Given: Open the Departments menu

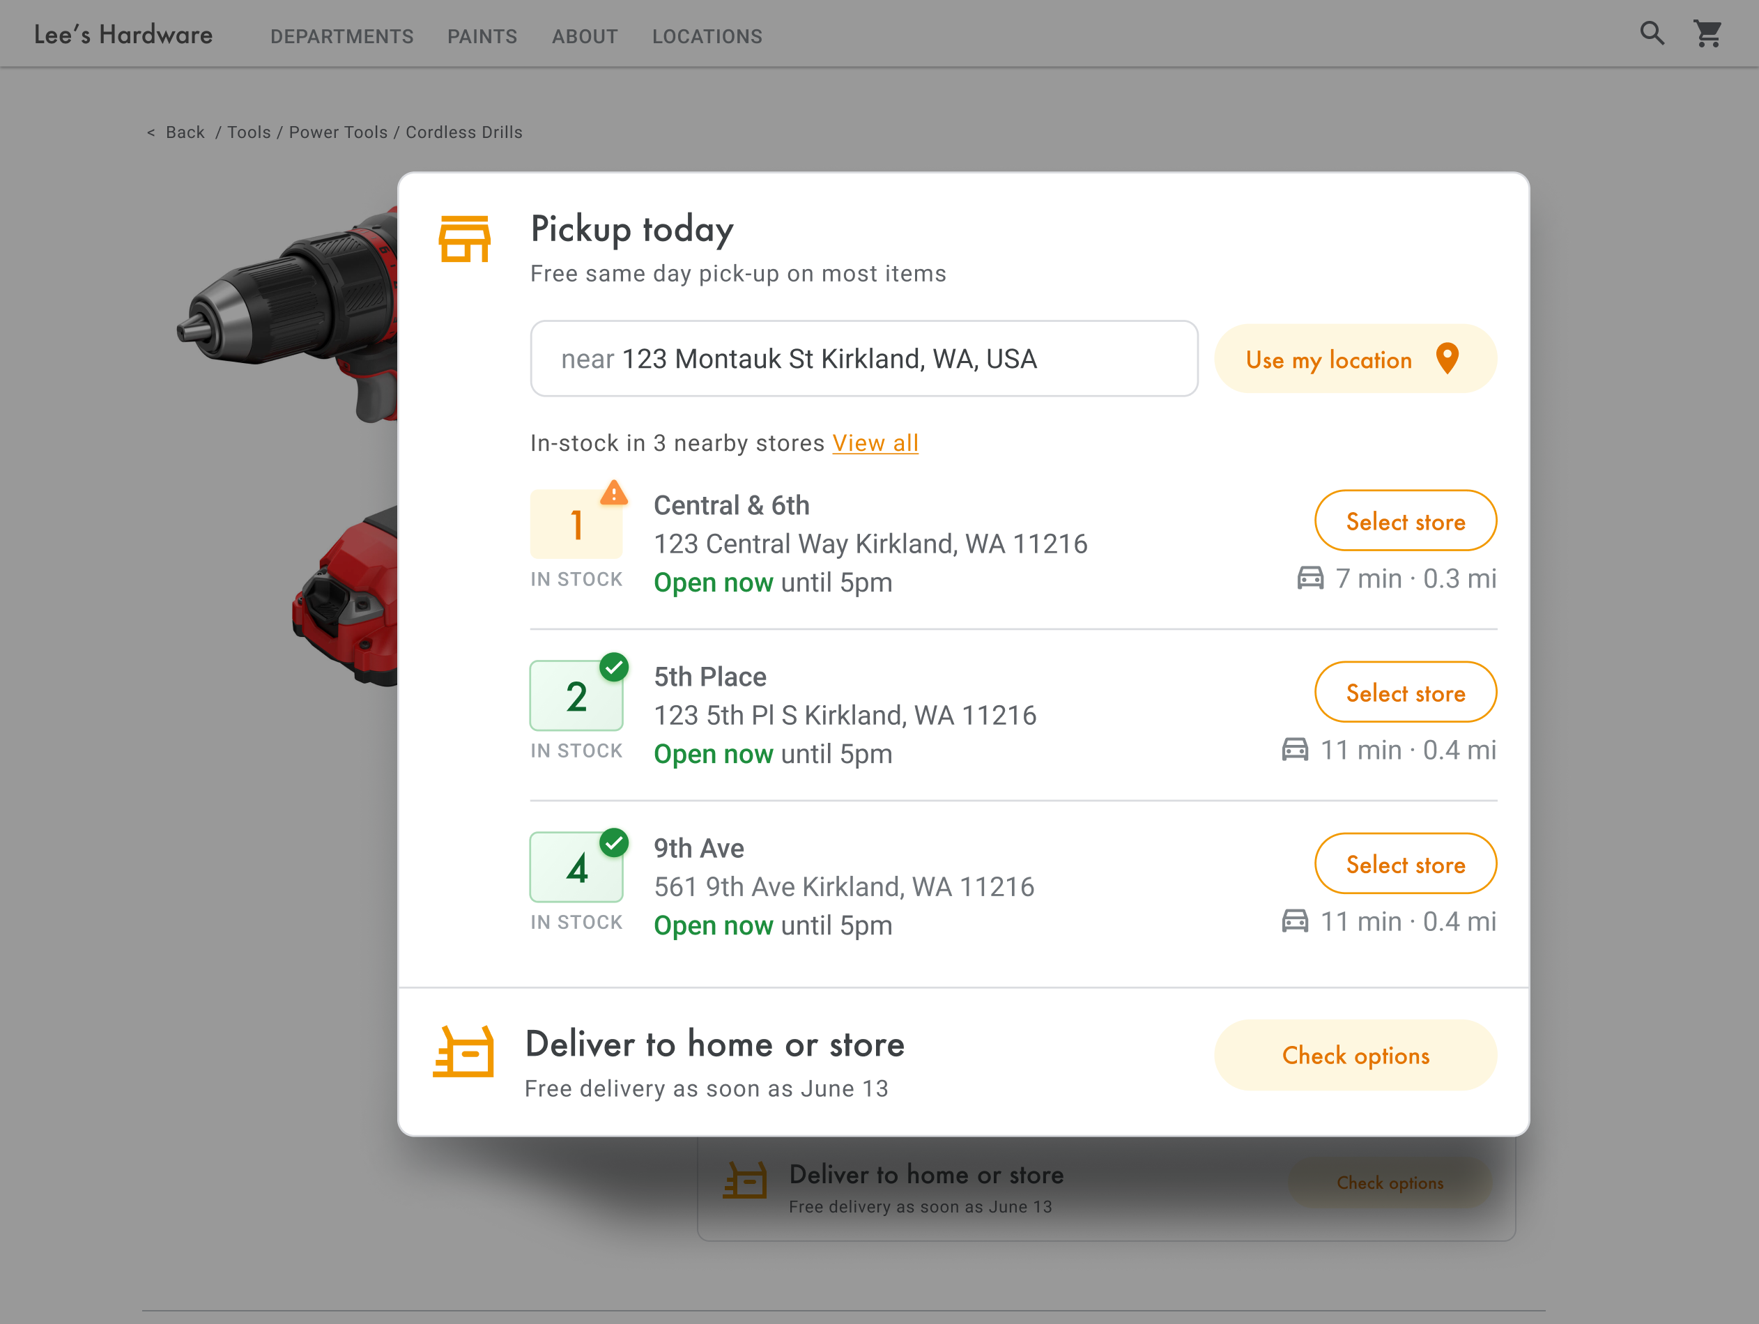Looking at the screenshot, I should point(342,36).
